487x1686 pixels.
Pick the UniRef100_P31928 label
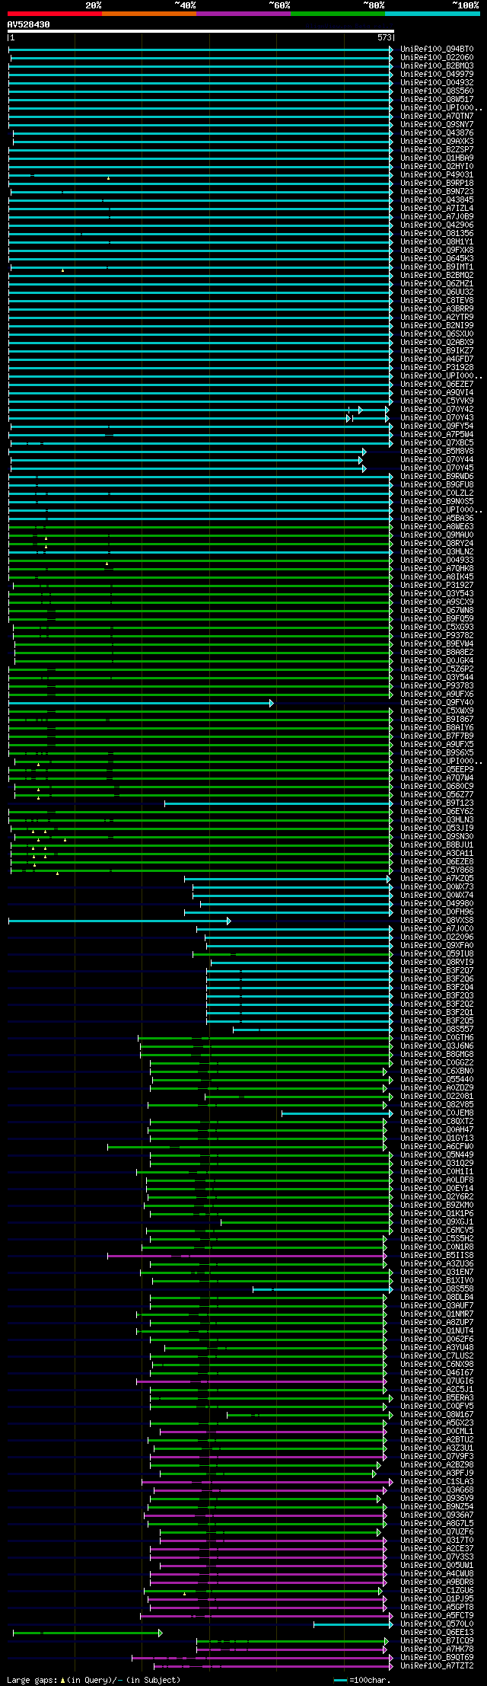point(437,367)
